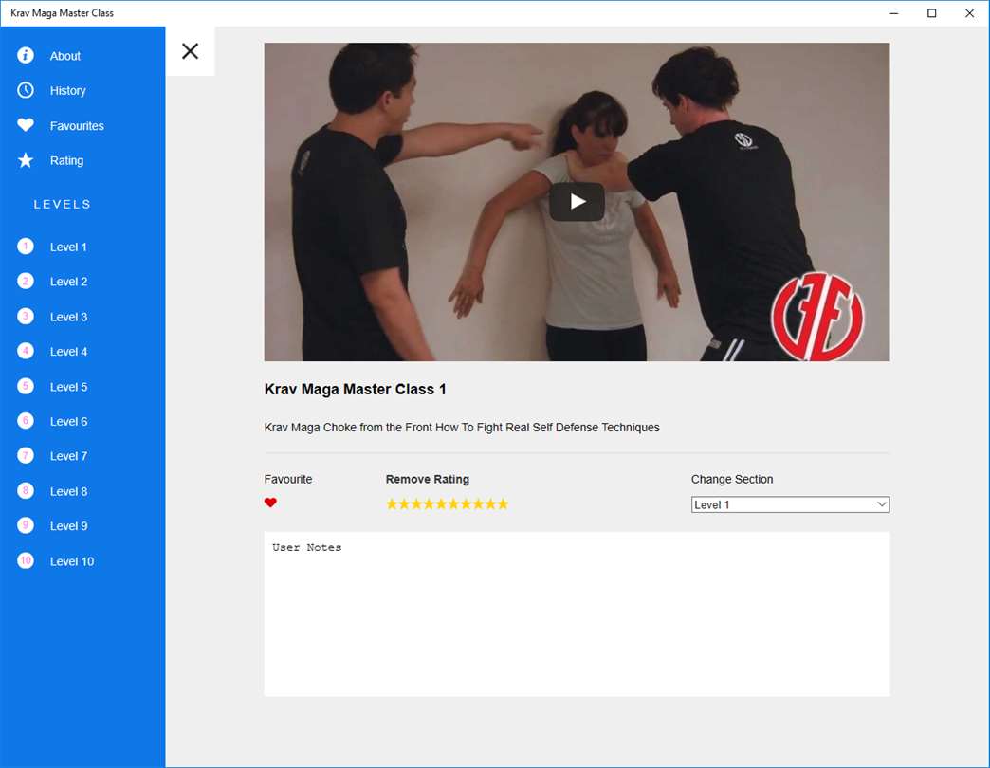This screenshot has width=990, height=768.
Task: Toggle the red Favourite heart
Action: (x=270, y=503)
